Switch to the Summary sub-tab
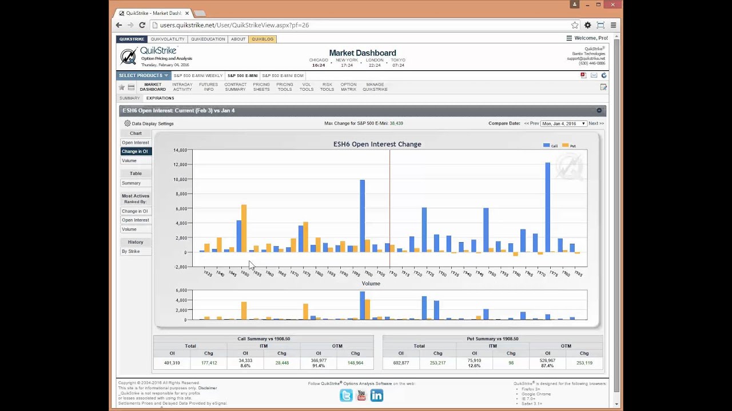The image size is (732, 411). coord(130,98)
